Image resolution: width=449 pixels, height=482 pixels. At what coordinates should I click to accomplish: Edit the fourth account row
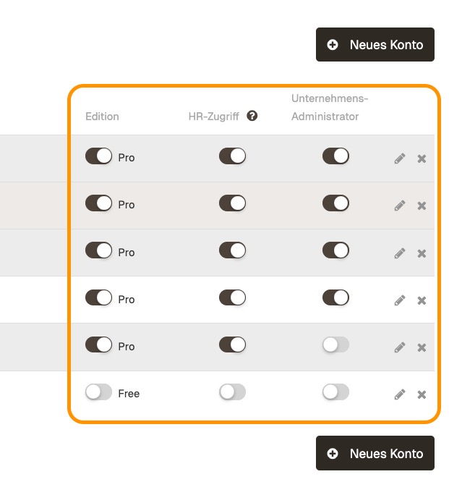pyautogui.click(x=400, y=300)
